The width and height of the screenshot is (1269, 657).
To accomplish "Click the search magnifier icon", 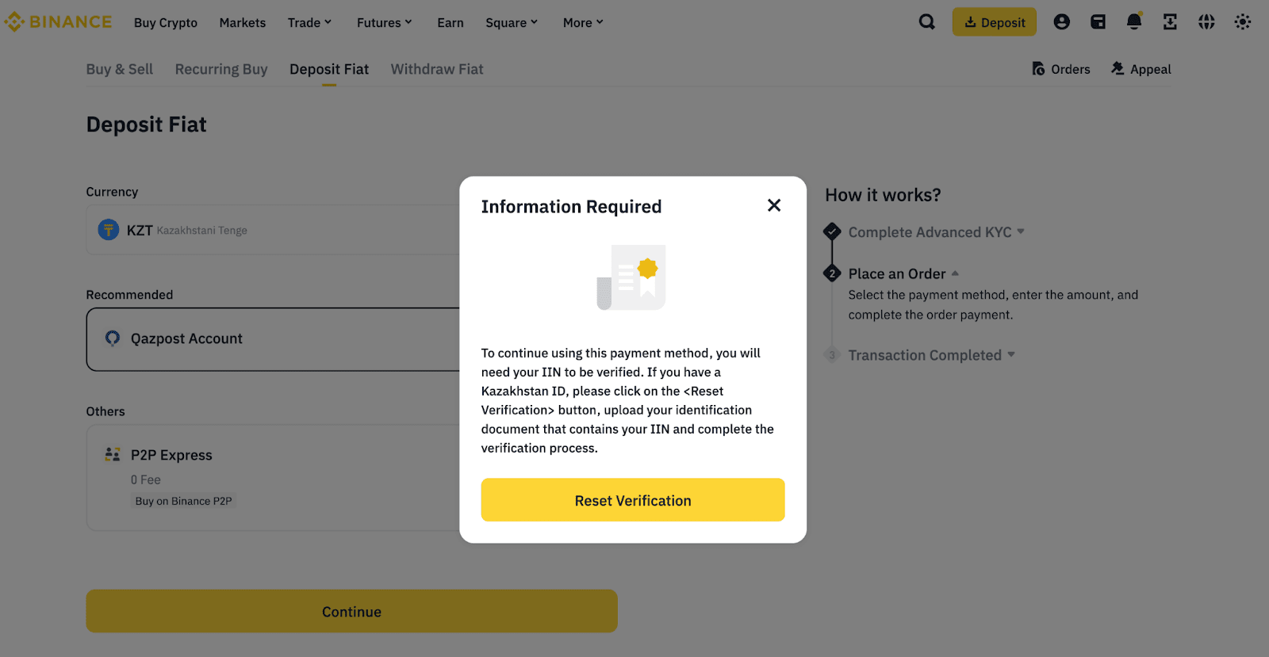I will coord(926,22).
